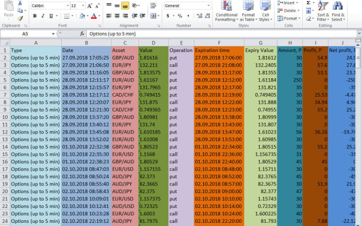Set Middle Align vertical alignment
Image resolution: width=362 pixels, height=226 pixels.
pyautogui.click(x=117, y=5)
